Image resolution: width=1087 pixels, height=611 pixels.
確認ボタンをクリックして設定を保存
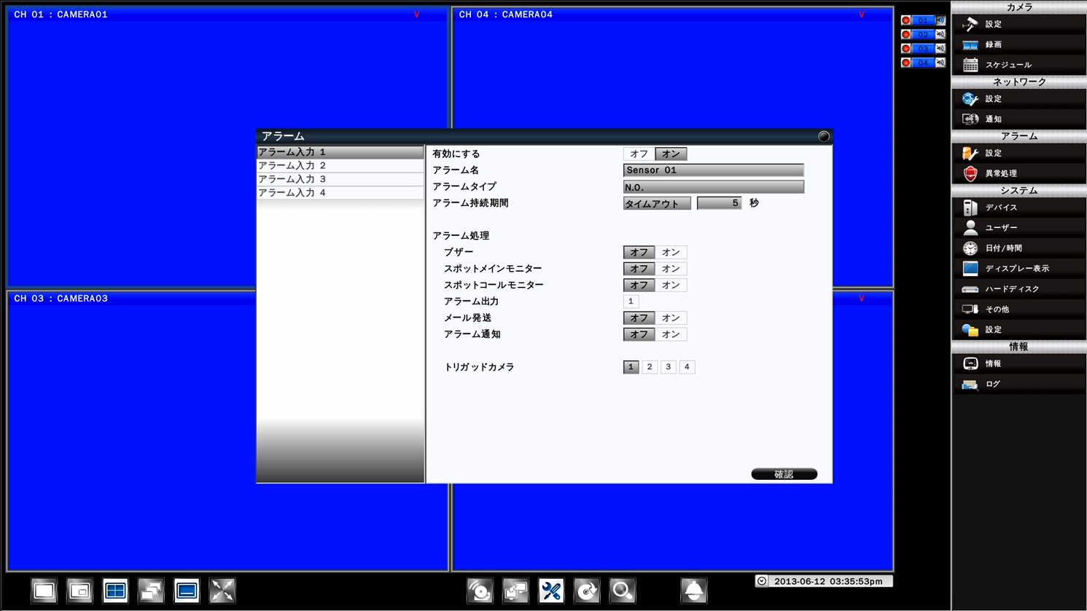pyautogui.click(x=784, y=473)
